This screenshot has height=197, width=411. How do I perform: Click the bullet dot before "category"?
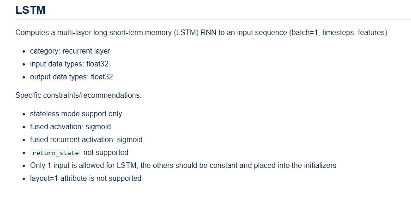24,51
